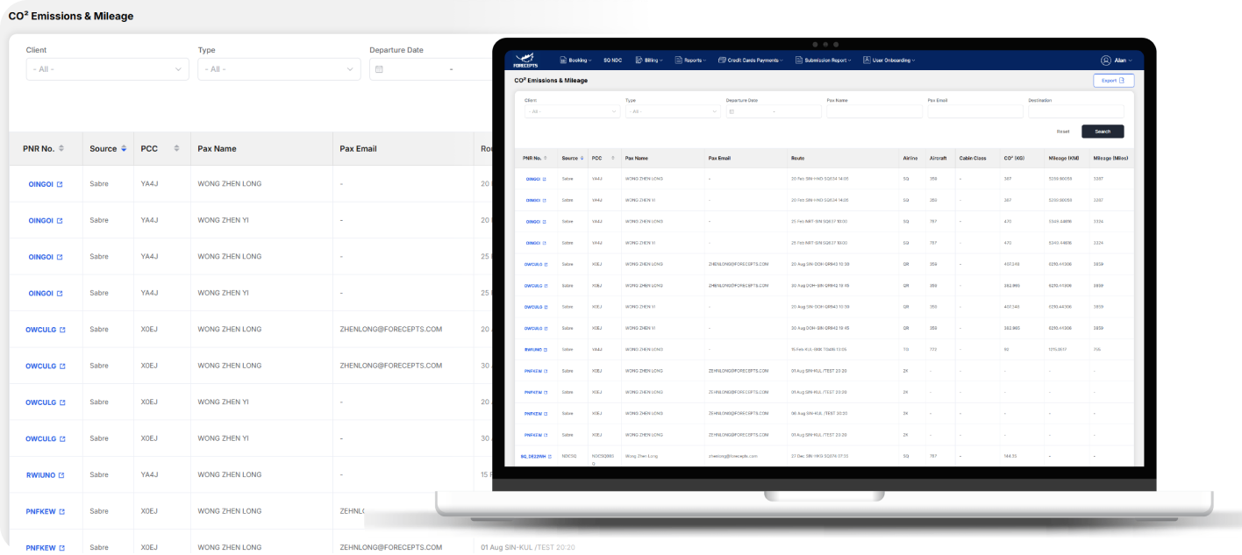Viewport: 1242px width, 555px height.
Task: Open the Client dropdown in large left panel
Action: point(105,69)
